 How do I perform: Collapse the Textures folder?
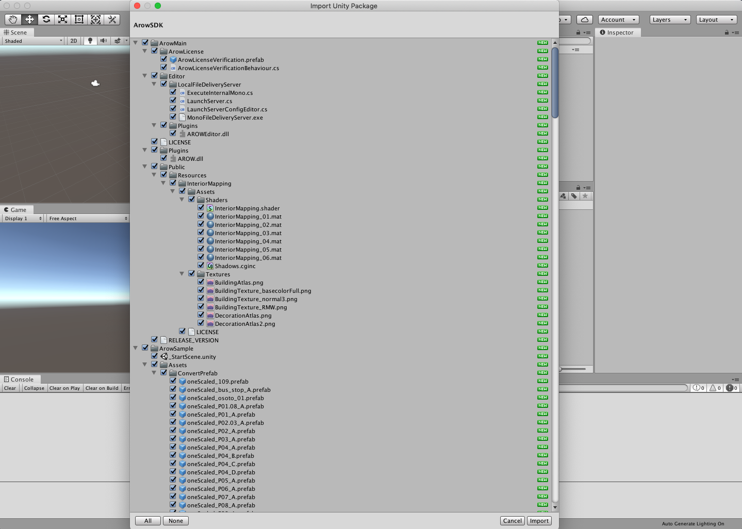pos(182,274)
